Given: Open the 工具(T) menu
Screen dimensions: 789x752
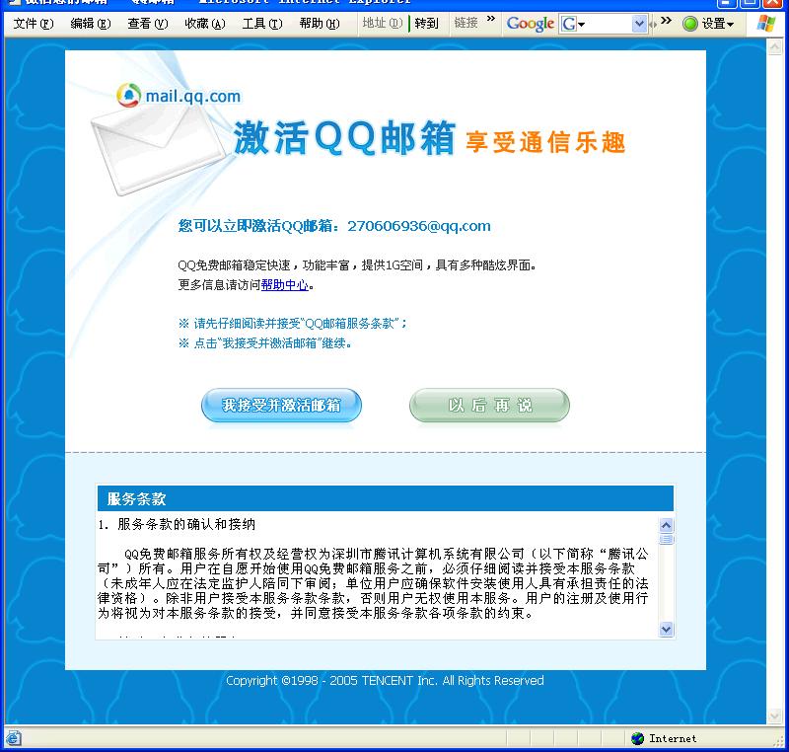Looking at the screenshot, I should click(261, 24).
